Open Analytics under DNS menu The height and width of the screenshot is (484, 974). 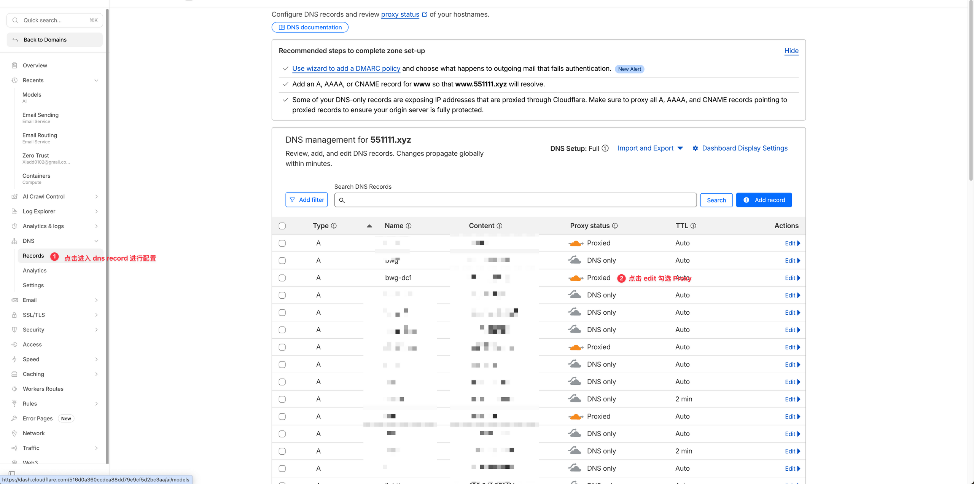35,271
